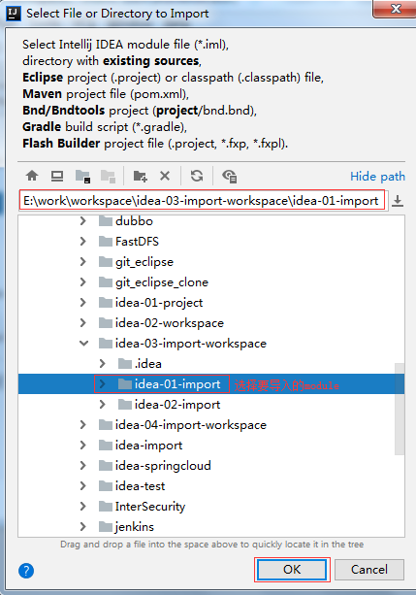Expand the idea-02-workspace folder

click(83, 323)
